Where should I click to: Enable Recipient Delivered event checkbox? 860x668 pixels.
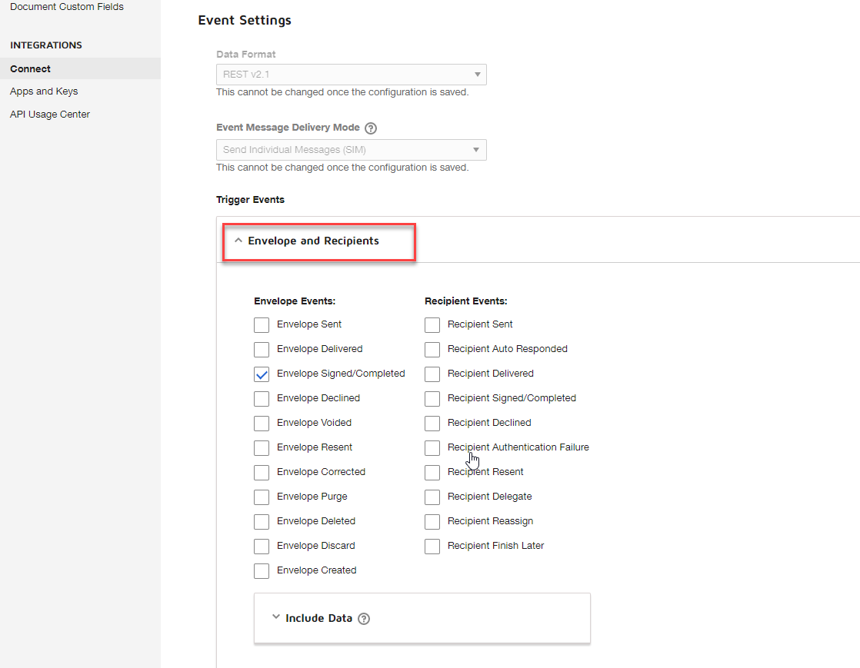432,374
